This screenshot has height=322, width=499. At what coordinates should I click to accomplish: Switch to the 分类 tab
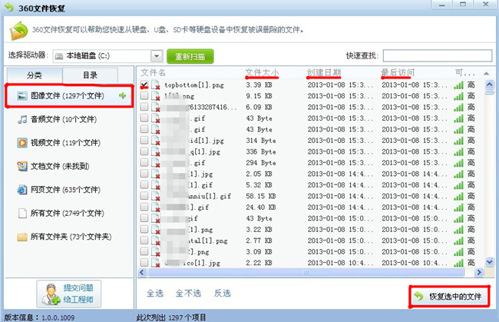tap(35, 75)
